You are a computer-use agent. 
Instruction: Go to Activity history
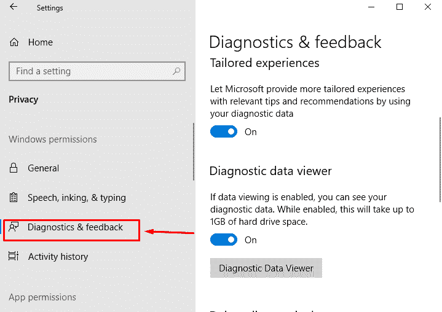(x=58, y=257)
